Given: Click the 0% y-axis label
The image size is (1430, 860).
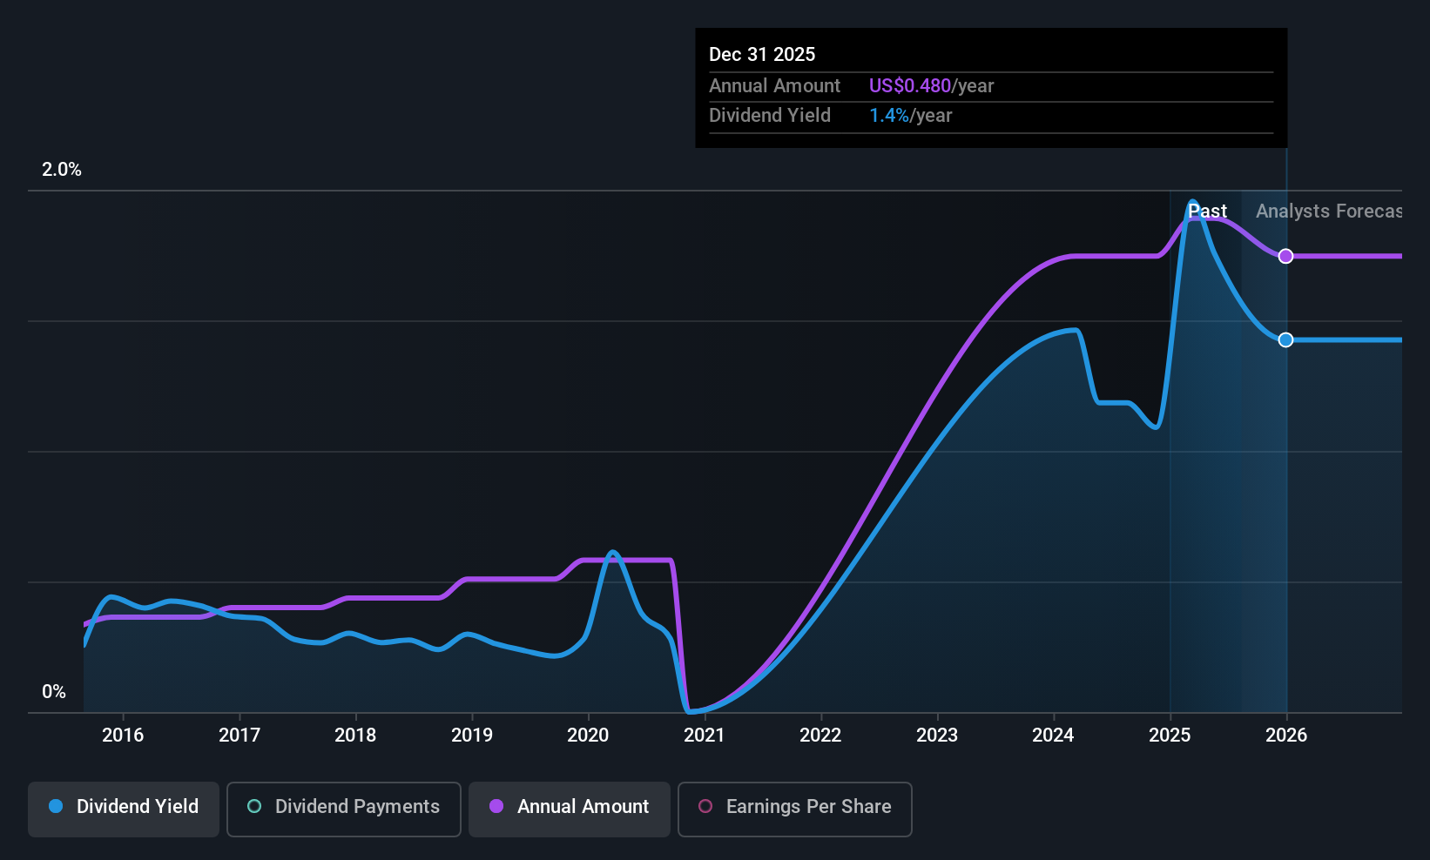Looking at the screenshot, I should [54, 692].
